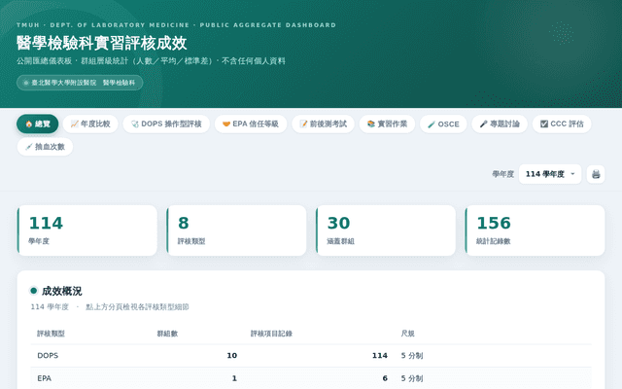
Task: Click the value 6 in the EPA row
Action: [x=385, y=378]
